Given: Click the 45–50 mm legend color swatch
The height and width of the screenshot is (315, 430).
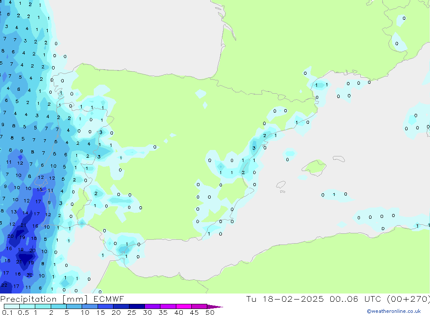Looking at the screenshot, I should point(199,306).
